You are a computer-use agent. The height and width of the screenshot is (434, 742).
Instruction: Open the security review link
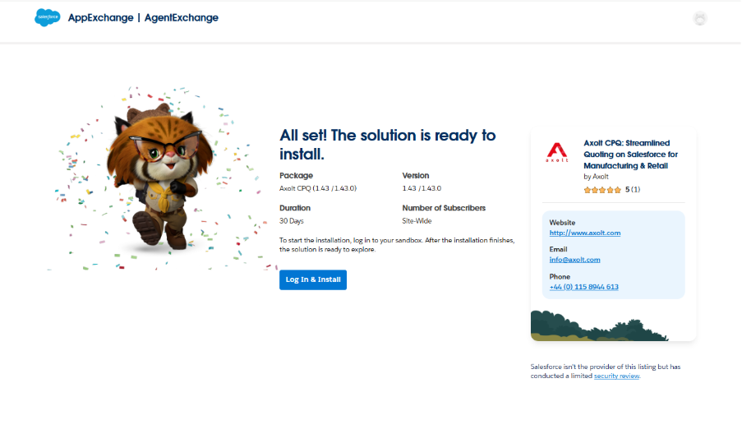pos(615,376)
